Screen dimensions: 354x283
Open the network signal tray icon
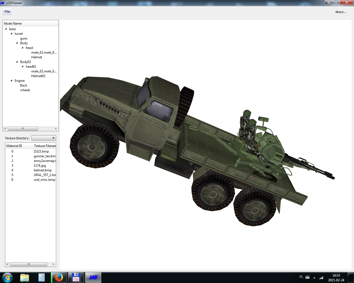tap(321, 277)
